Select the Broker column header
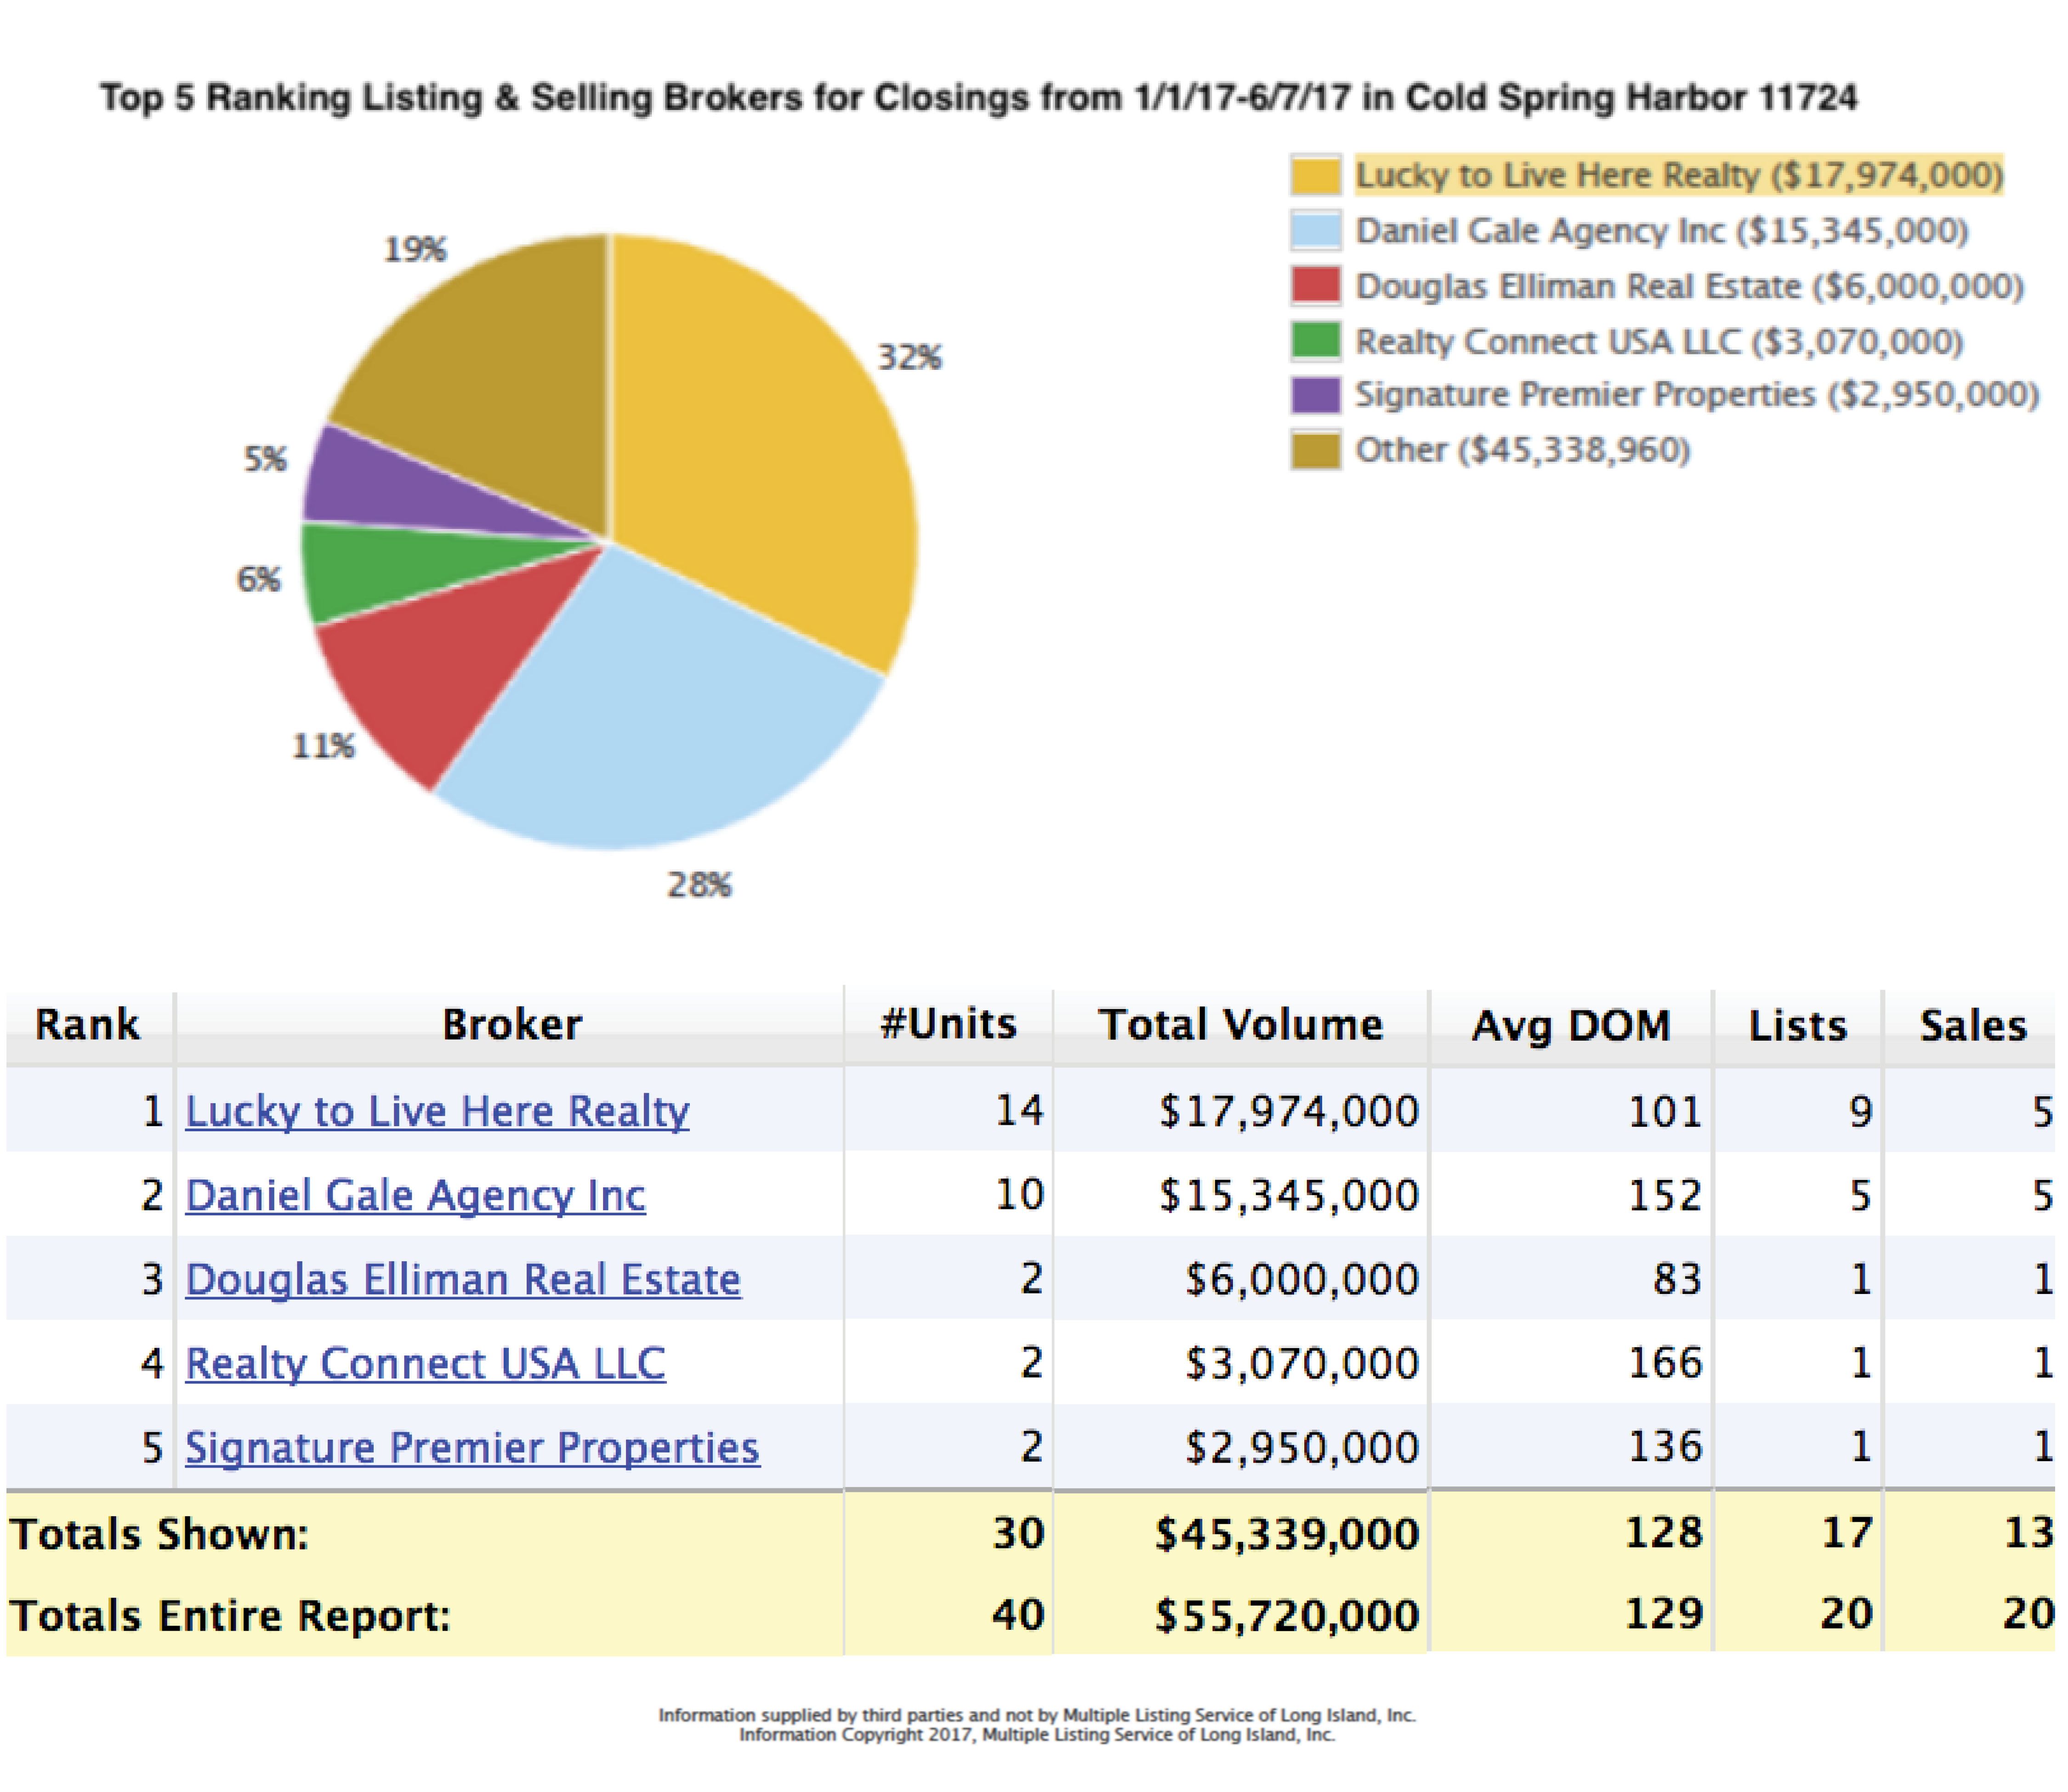Image resolution: width=2068 pixels, height=1792 pixels. tap(512, 1025)
